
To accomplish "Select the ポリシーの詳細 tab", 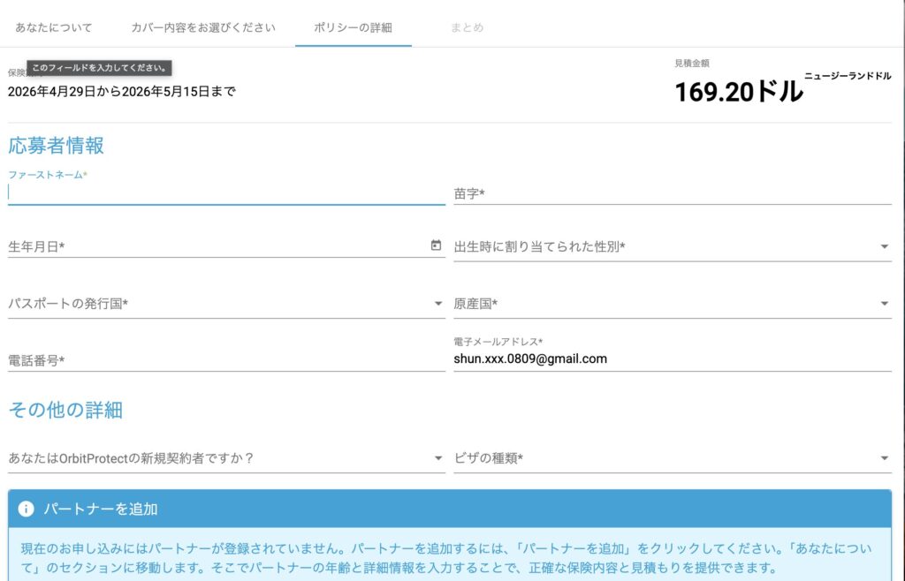I will point(353,27).
